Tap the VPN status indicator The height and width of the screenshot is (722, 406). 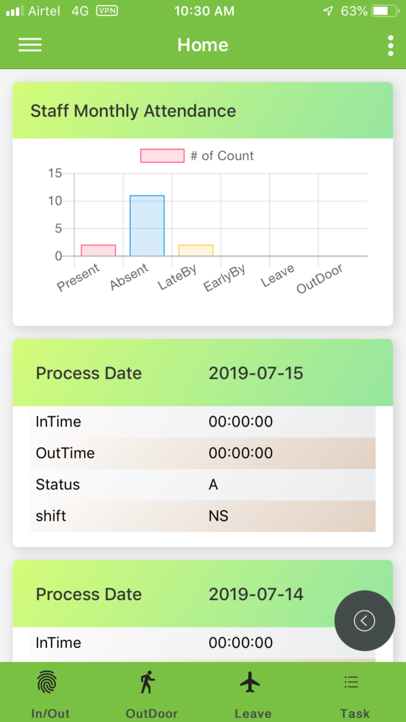[x=107, y=11]
